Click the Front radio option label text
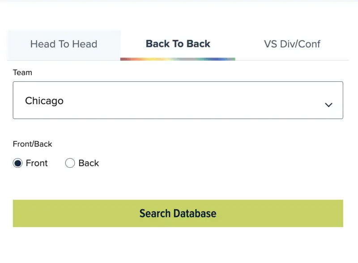The width and height of the screenshot is (358, 263). 37,163
